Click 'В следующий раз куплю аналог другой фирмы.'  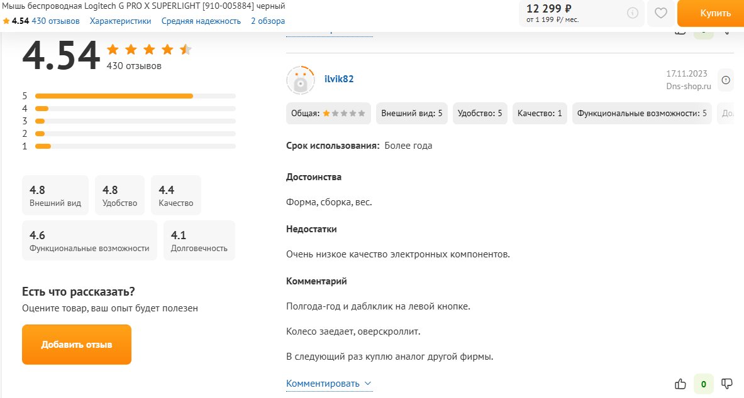coord(389,357)
